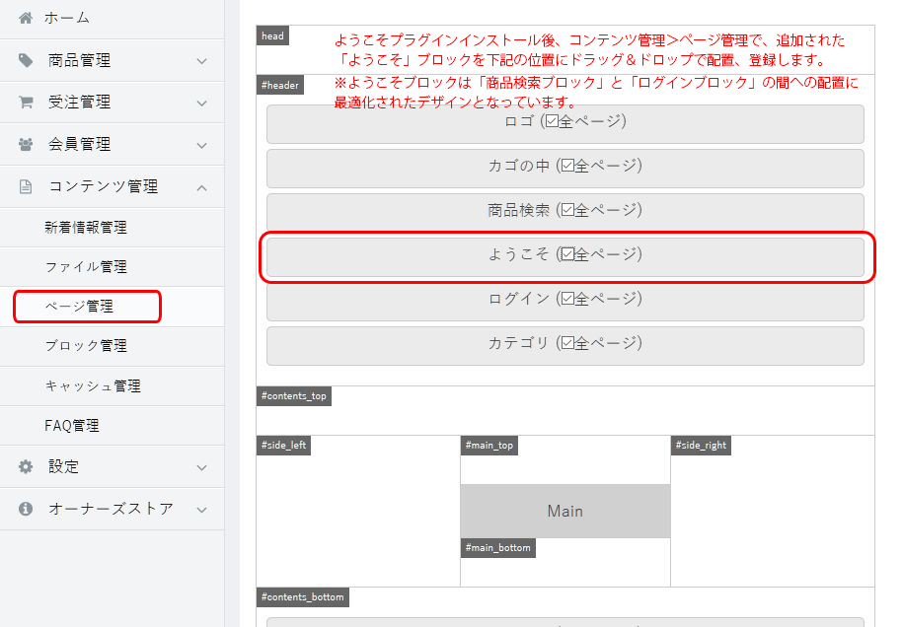
Task: Click the head region label
Action: pos(272,35)
